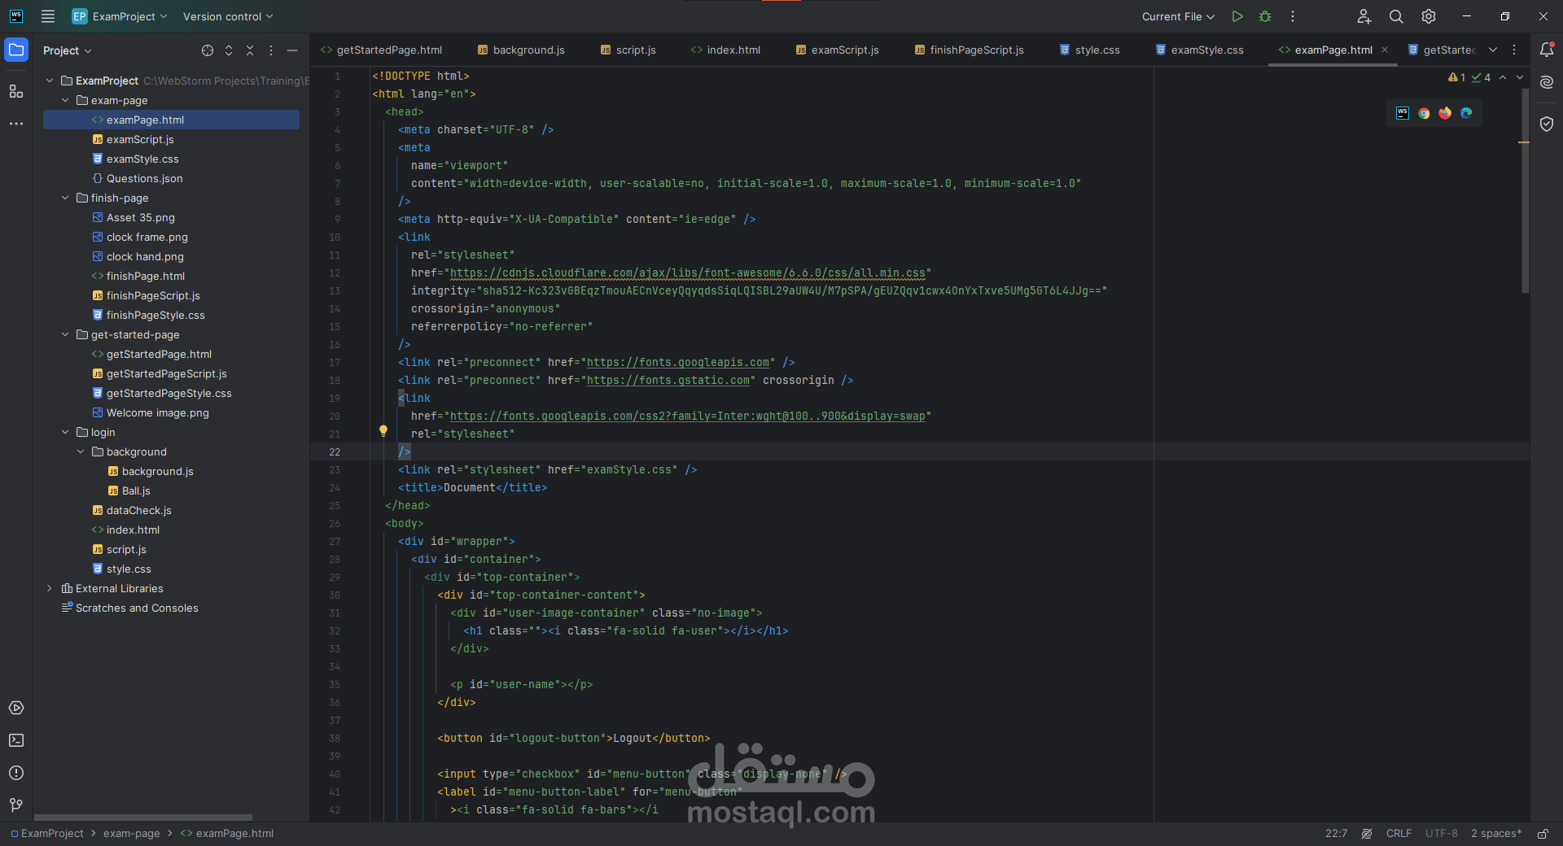Expand all in Project panel
The height and width of the screenshot is (846, 1563).
click(x=229, y=50)
